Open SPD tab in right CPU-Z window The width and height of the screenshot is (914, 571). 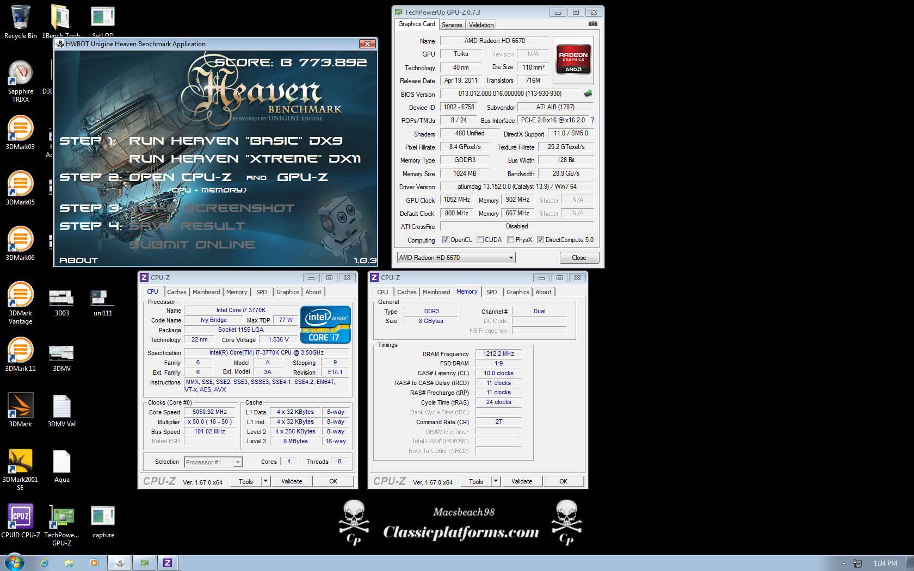click(x=491, y=292)
